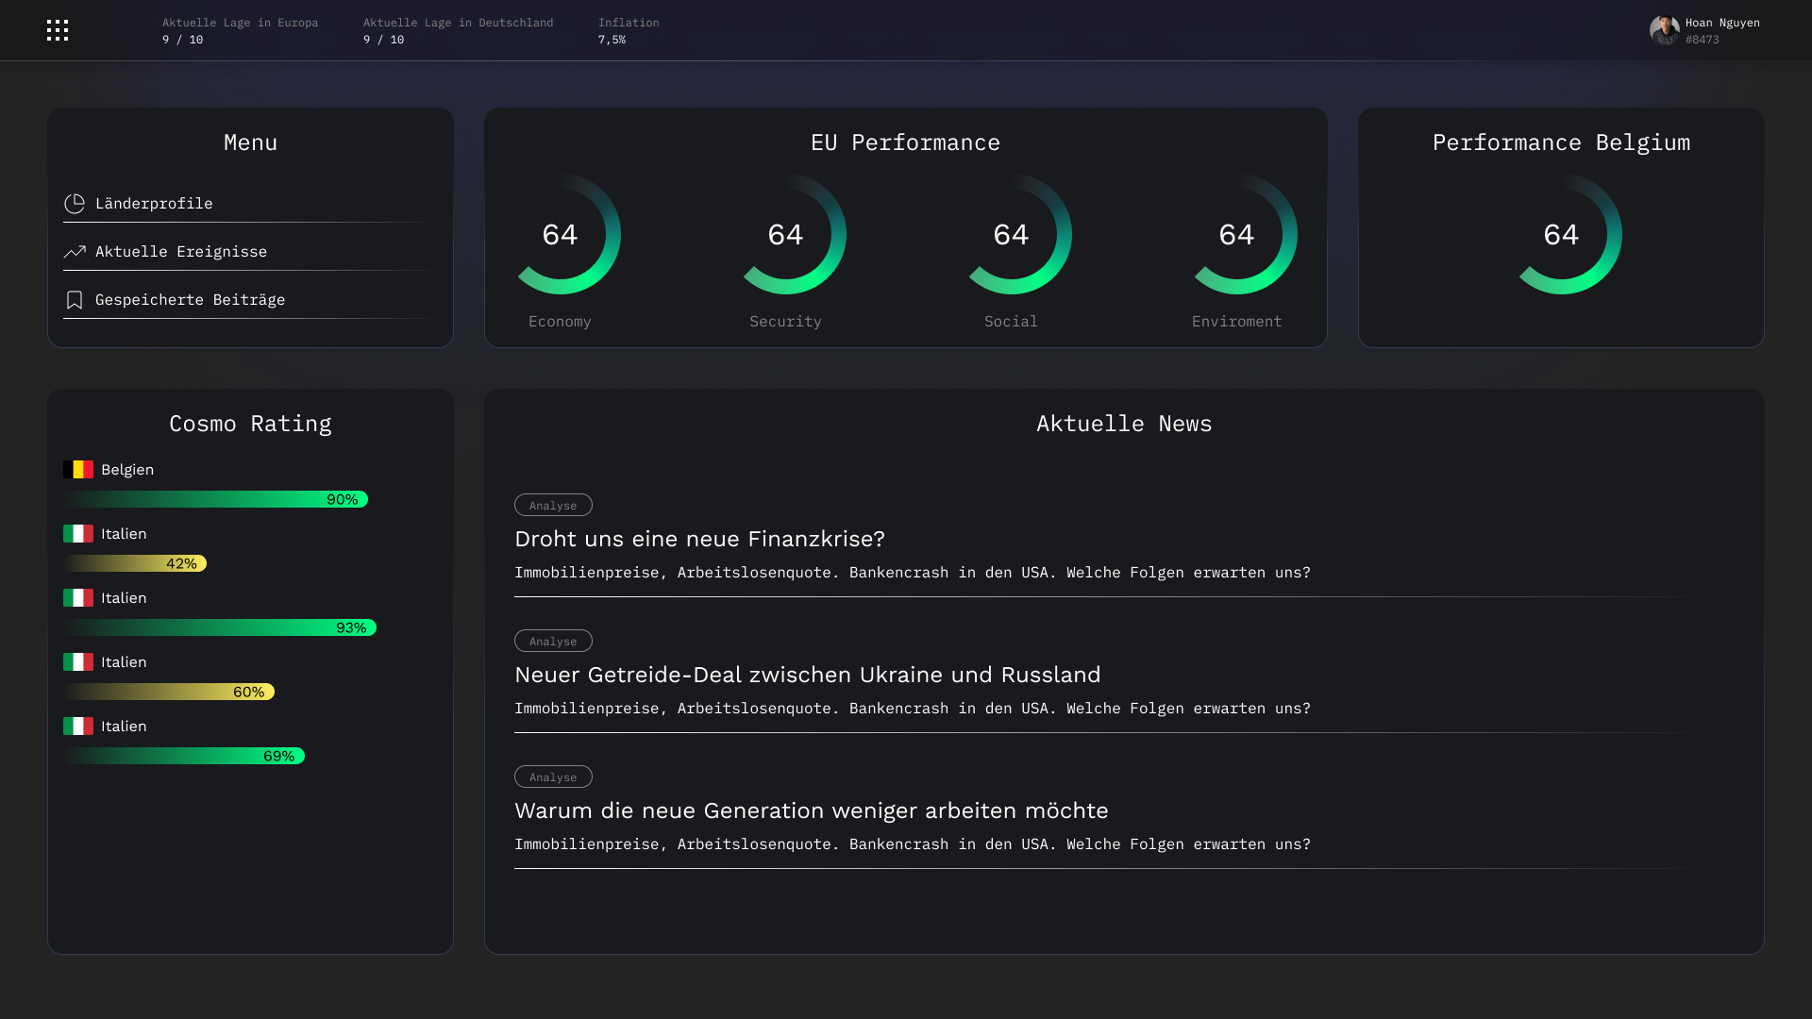Click the pie chart Länderprofile icon
The height and width of the screenshot is (1019, 1812).
pos(75,204)
